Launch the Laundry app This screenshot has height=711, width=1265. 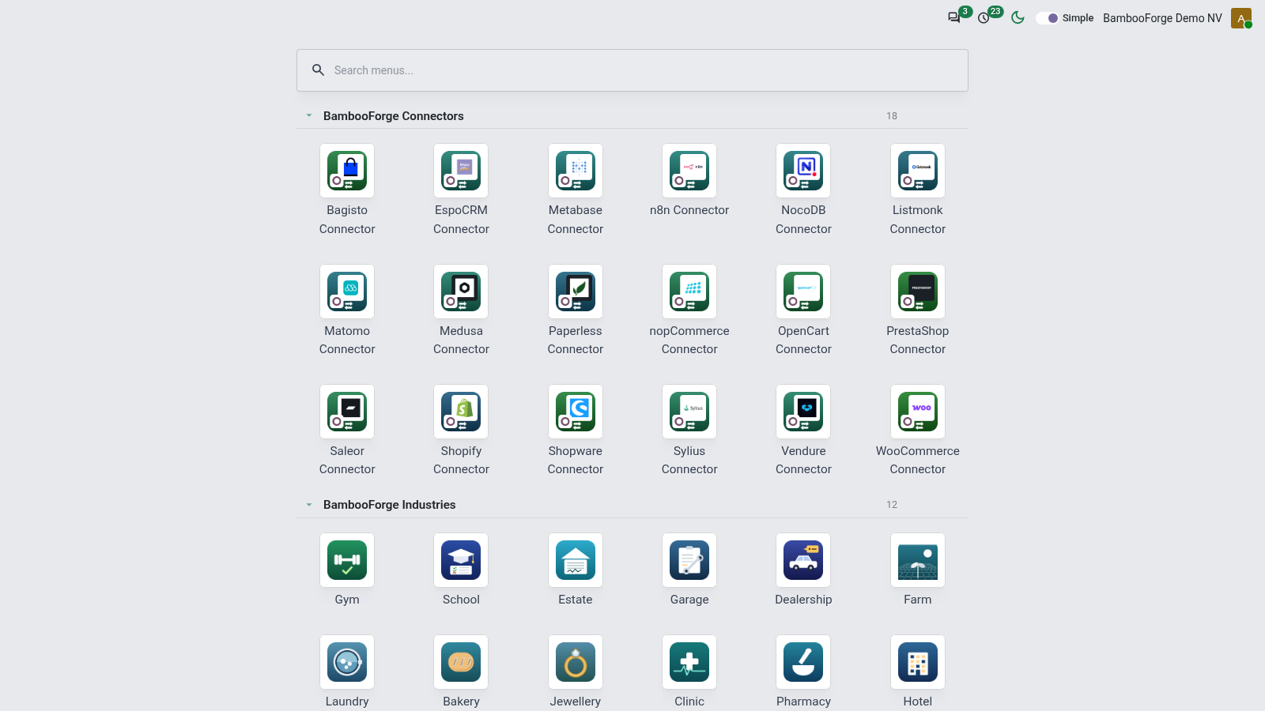[347, 662]
